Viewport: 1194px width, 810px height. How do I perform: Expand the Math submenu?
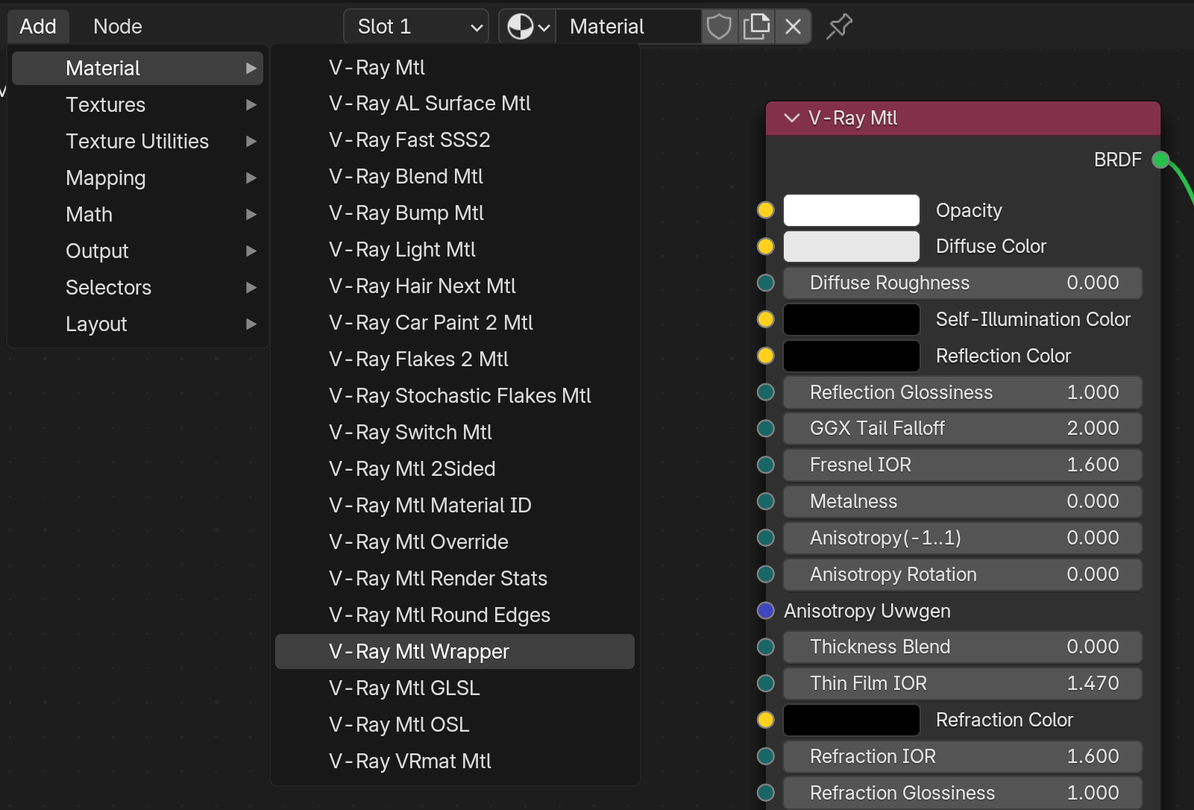138,215
